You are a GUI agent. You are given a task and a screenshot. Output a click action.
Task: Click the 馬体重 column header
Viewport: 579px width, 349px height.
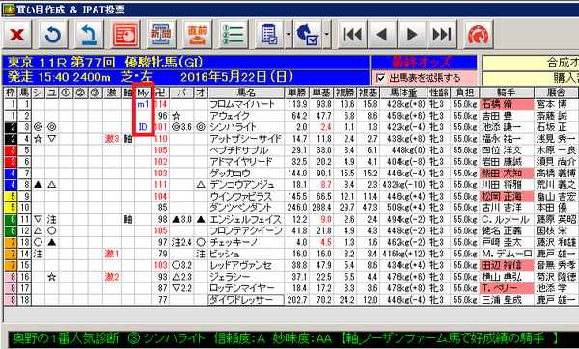click(403, 93)
